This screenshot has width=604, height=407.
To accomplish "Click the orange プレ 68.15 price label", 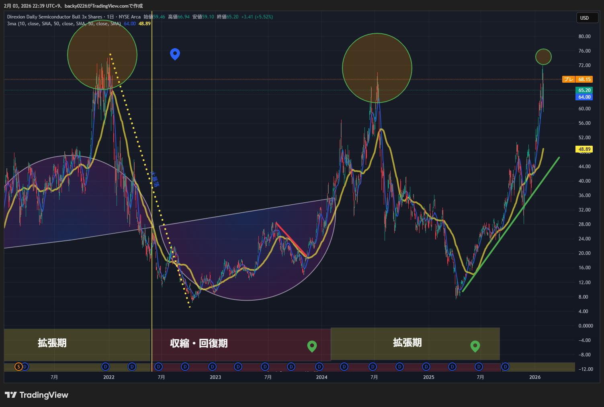I will click(577, 79).
